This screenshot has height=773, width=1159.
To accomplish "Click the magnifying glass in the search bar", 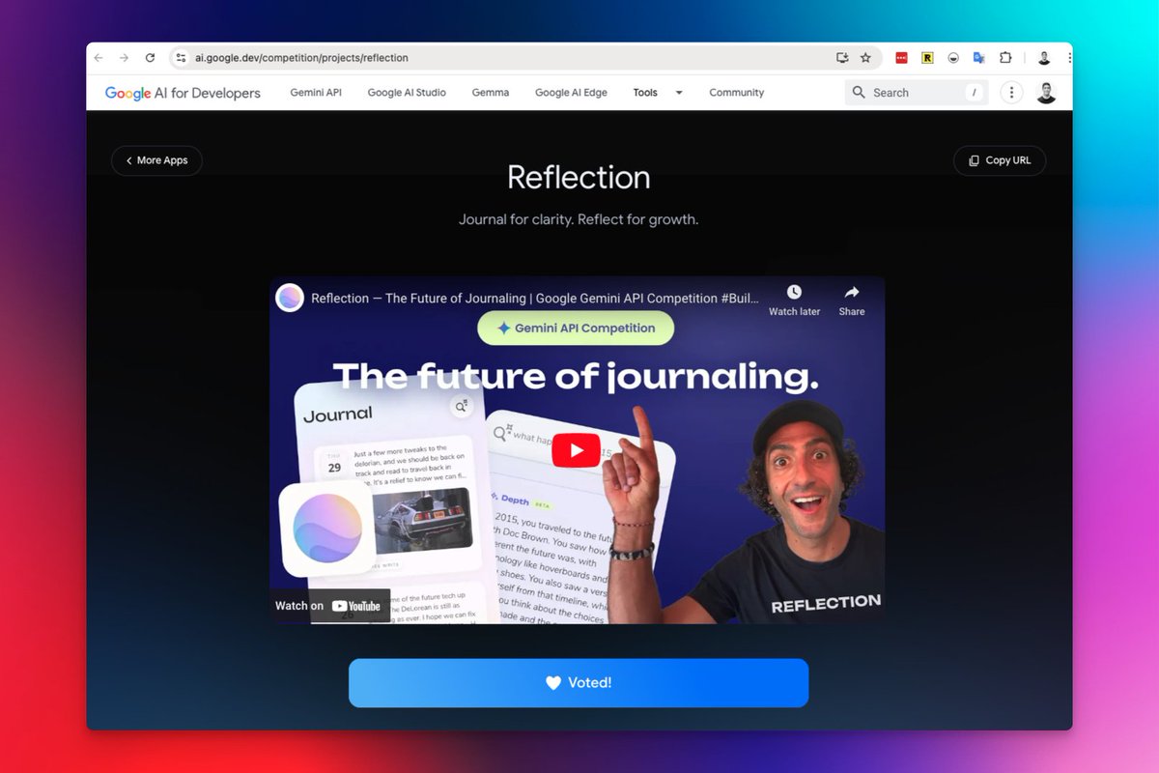I will click(x=859, y=92).
